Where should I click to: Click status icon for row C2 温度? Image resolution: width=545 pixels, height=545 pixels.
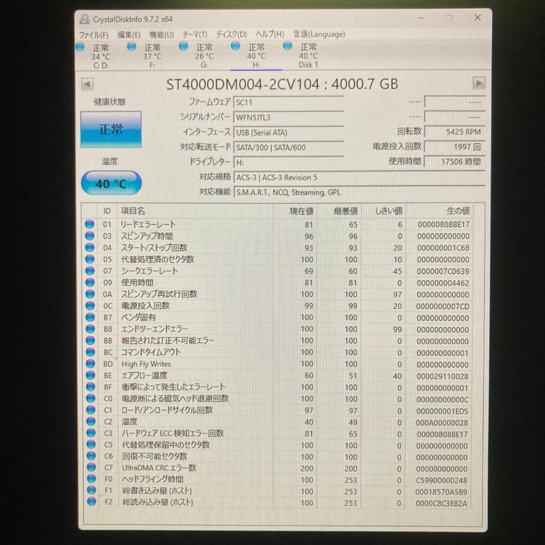pyautogui.click(x=91, y=421)
